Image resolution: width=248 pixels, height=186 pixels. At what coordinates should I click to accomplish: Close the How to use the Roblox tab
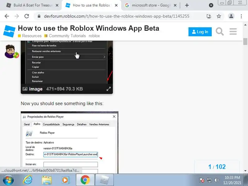tap(116, 5)
